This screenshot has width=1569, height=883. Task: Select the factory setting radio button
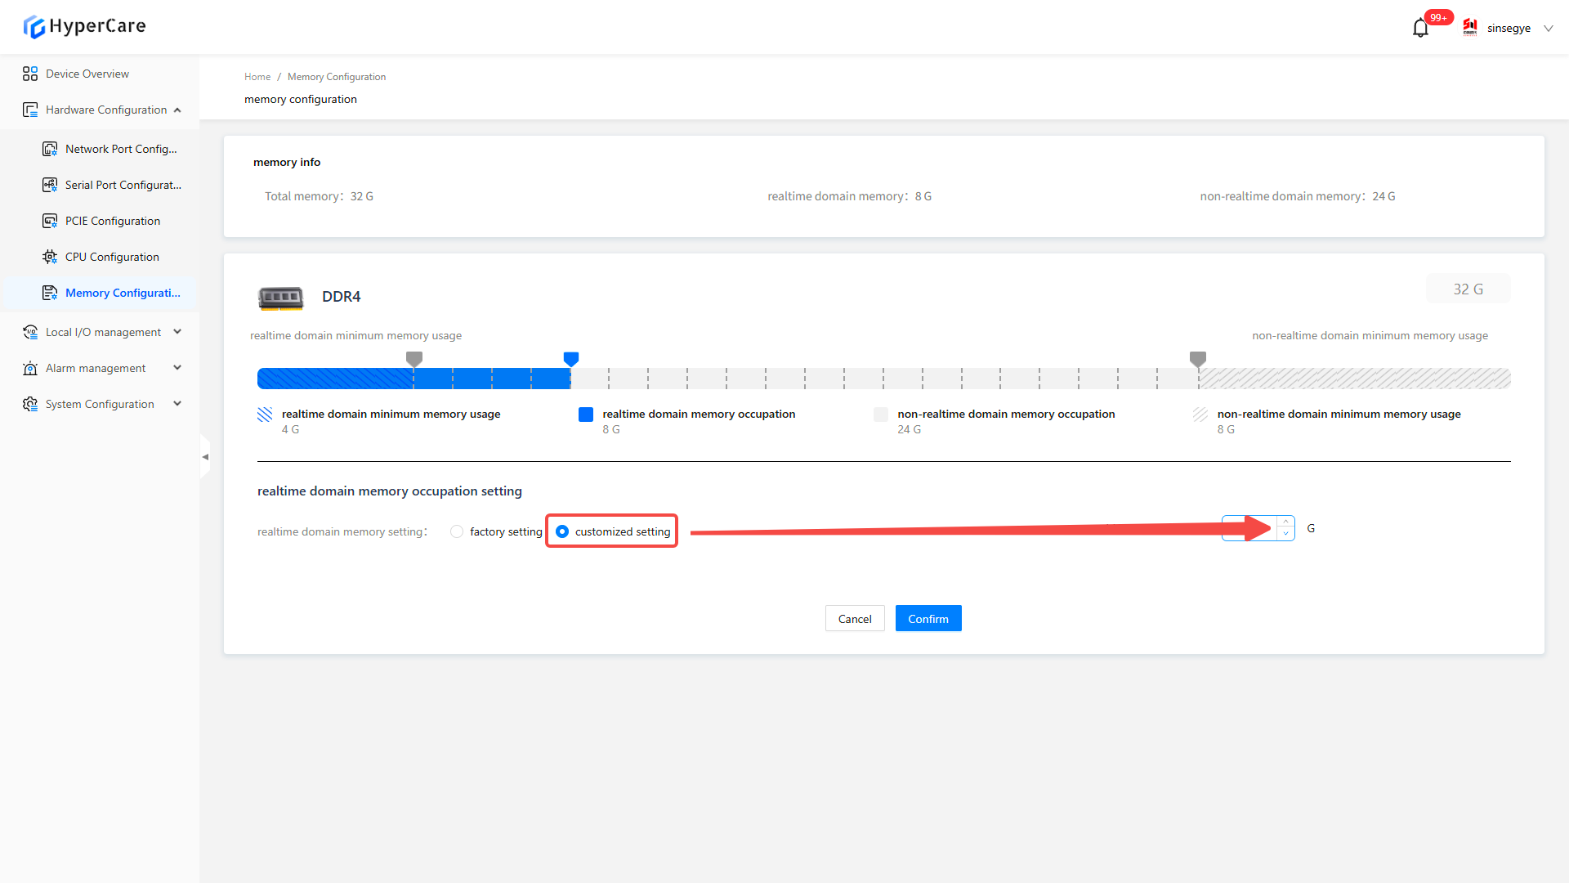tap(457, 531)
